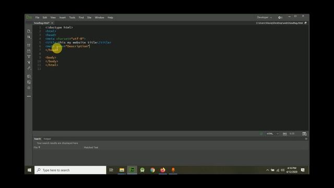Screen dimensions: 334x188
Task: Click the 'Type here to search' box
Action: (x=70, y=170)
